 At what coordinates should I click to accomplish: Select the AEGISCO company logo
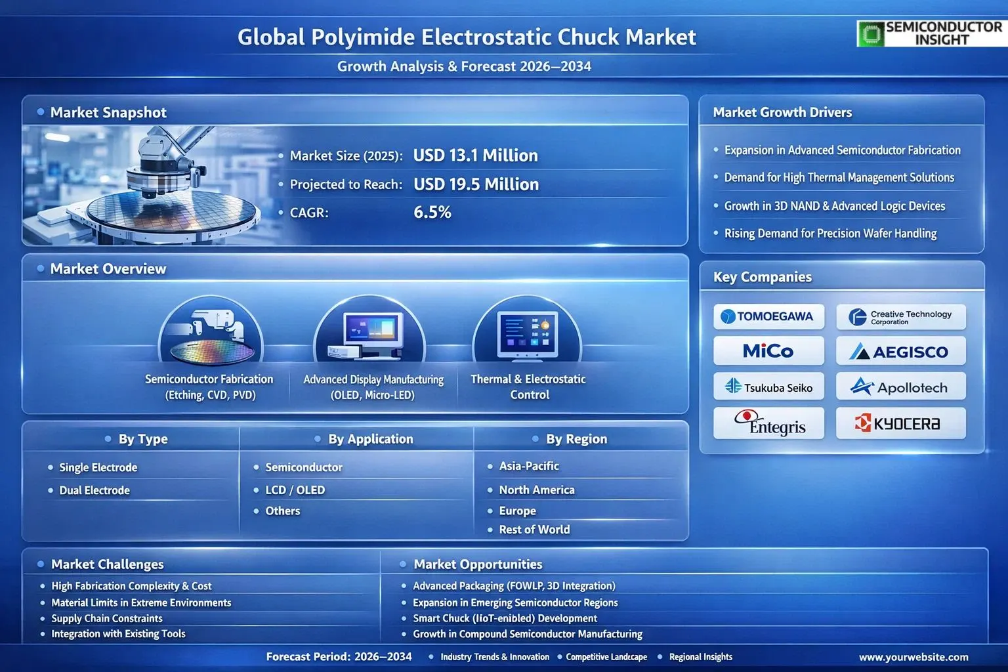(900, 351)
